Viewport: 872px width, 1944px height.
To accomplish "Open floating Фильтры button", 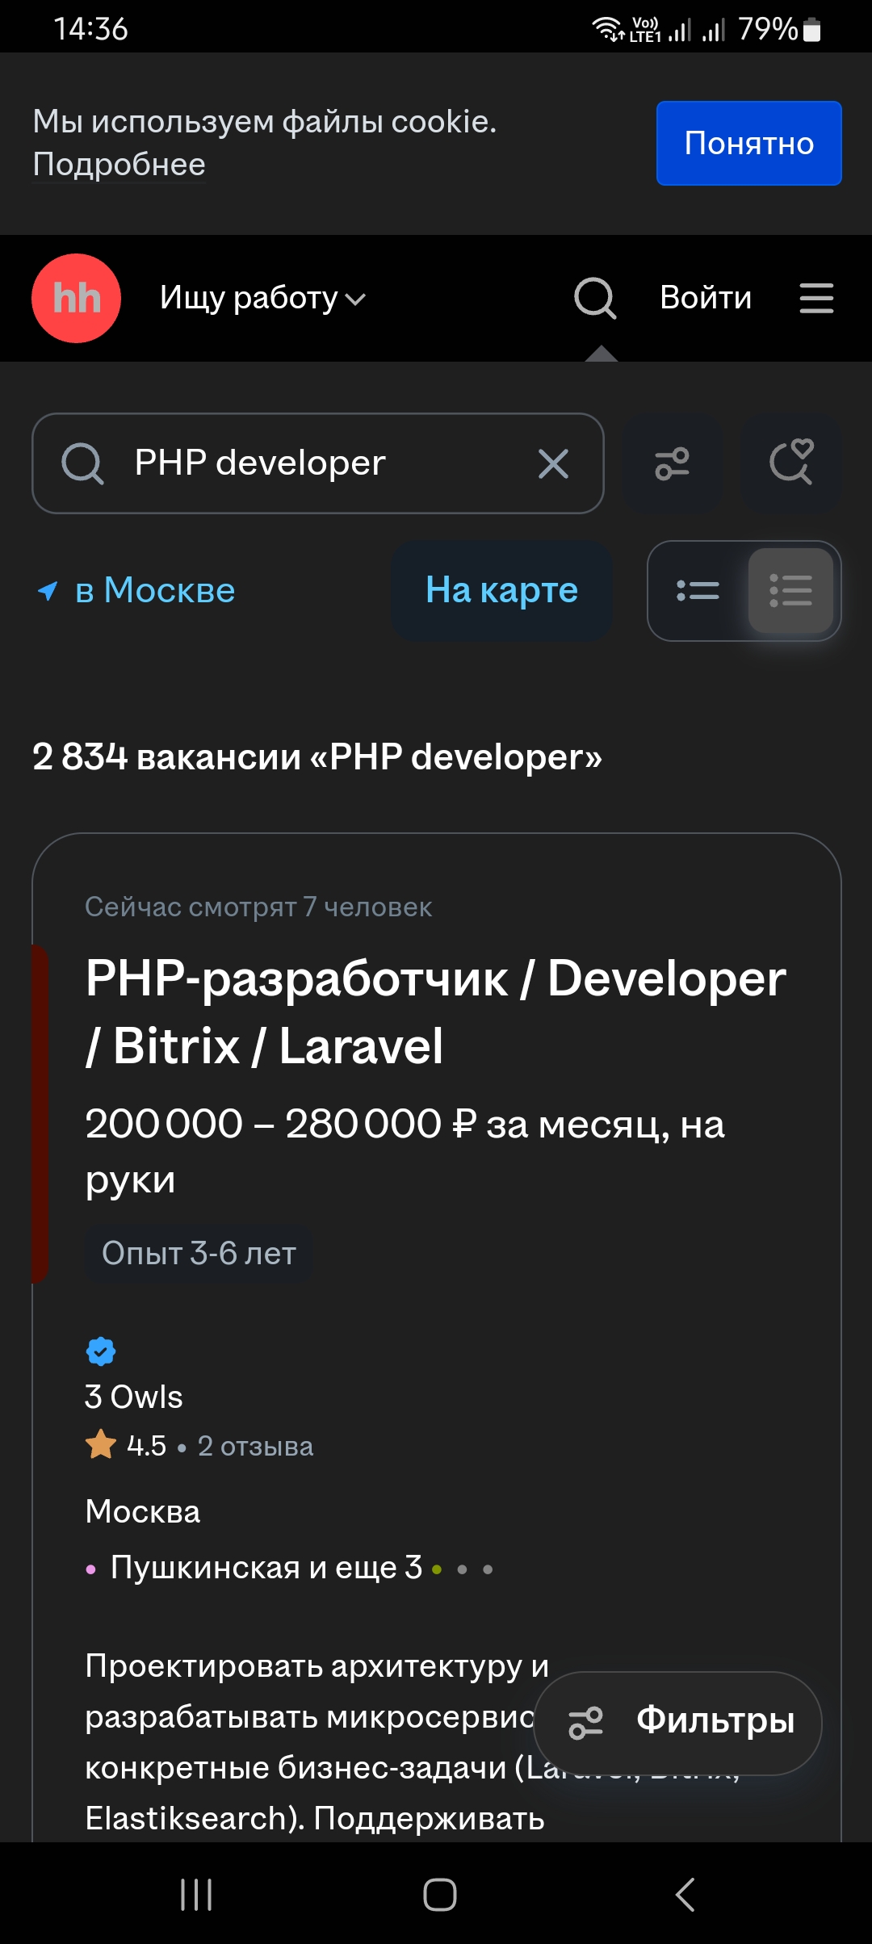I will [x=678, y=1723].
